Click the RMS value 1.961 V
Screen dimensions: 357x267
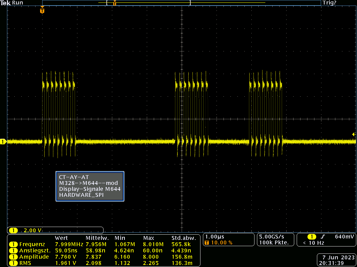[67, 263]
